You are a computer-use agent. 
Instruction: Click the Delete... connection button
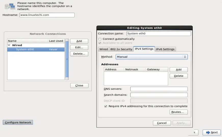point(79,54)
